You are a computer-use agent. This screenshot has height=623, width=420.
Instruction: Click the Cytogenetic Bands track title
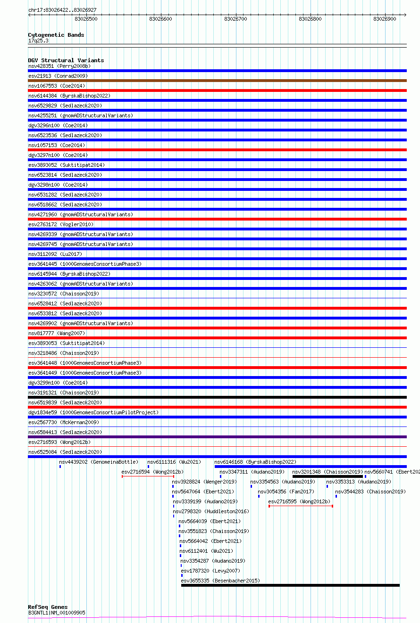click(56, 35)
